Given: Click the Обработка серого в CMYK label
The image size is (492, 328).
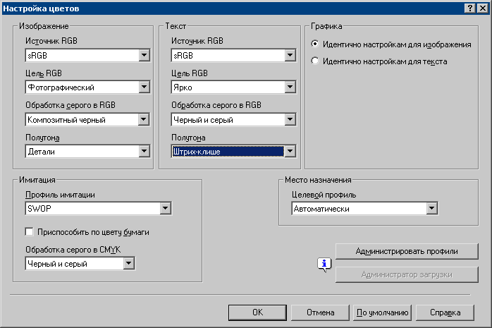Looking at the screenshot, I should point(73,250).
